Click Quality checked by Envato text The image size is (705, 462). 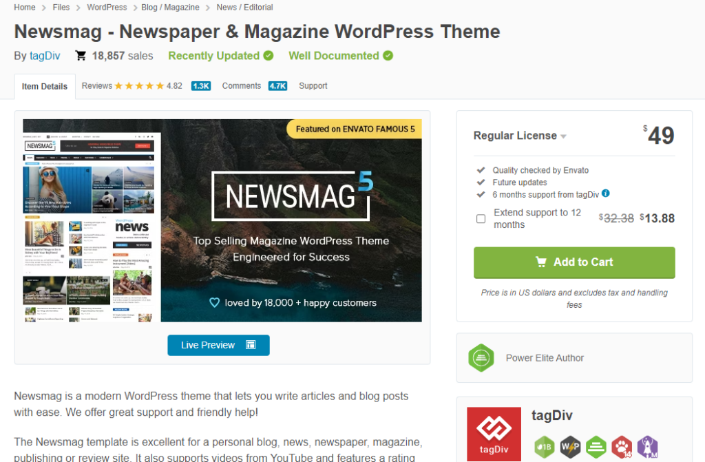(x=540, y=170)
